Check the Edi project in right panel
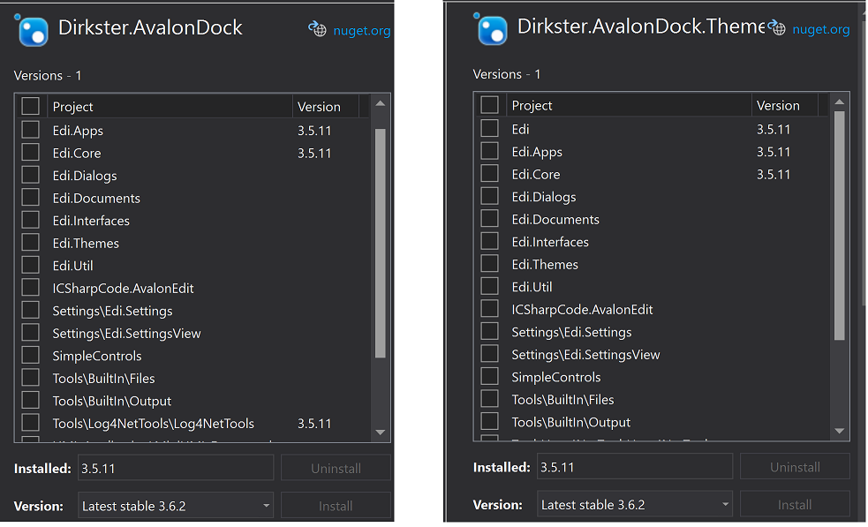This screenshot has width=868, height=527. click(489, 128)
